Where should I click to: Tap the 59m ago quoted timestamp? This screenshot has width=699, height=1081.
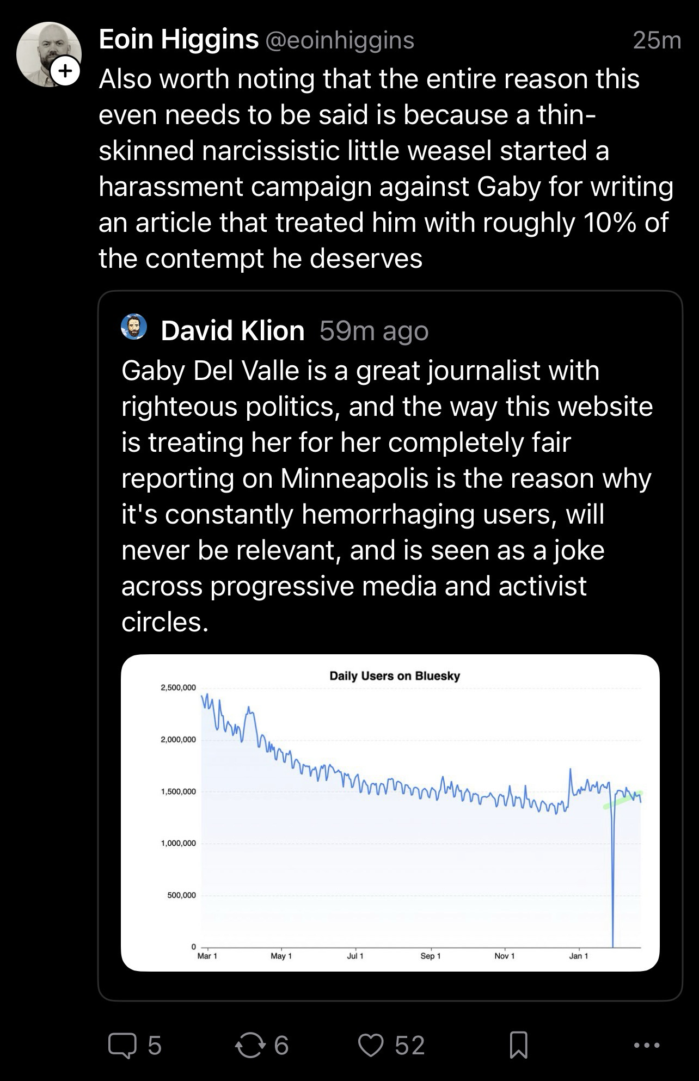tap(374, 331)
